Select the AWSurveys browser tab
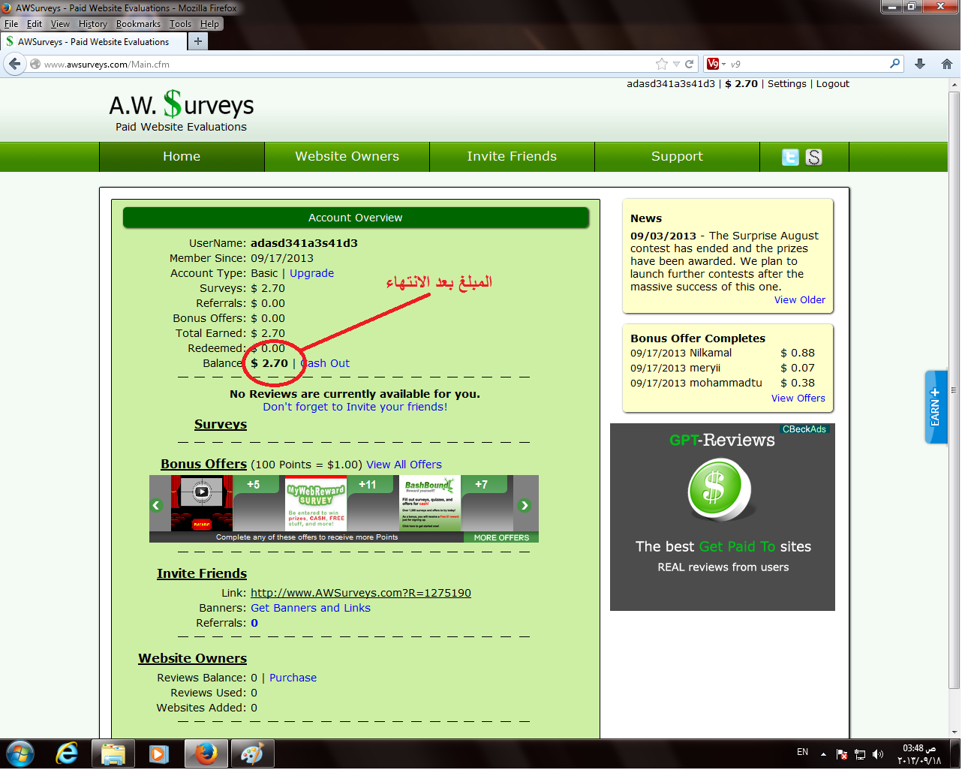The height and width of the screenshot is (779, 965). point(92,41)
